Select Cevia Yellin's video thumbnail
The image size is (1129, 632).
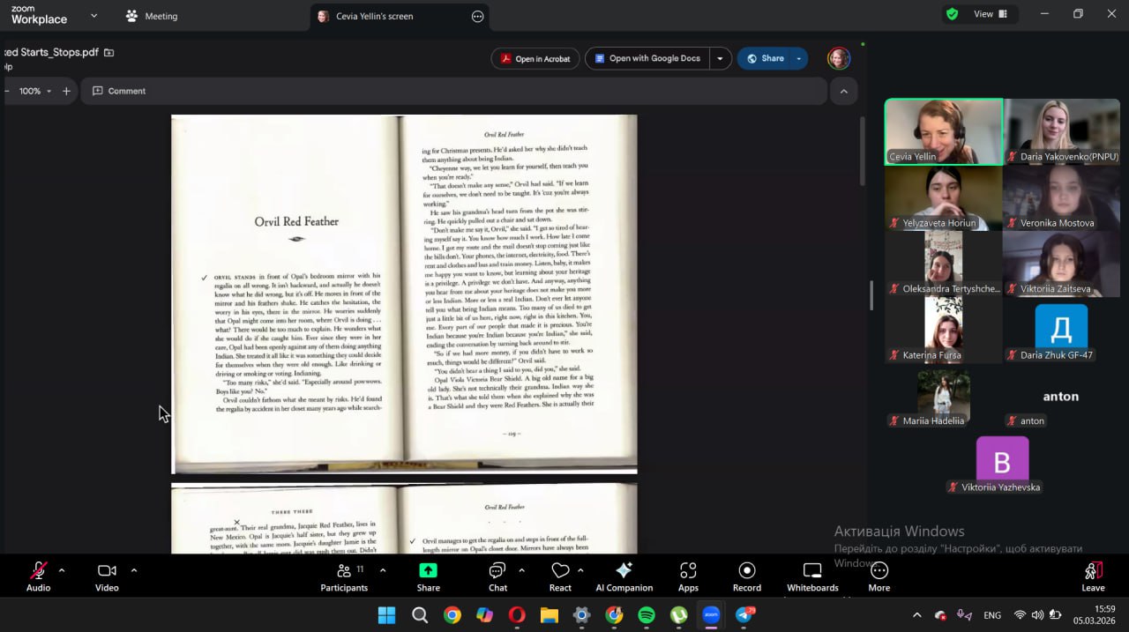coord(943,131)
